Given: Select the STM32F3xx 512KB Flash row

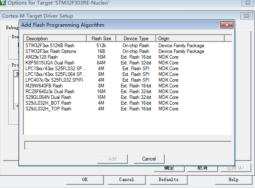Looking at the screenshot, I should pos(128,46).
